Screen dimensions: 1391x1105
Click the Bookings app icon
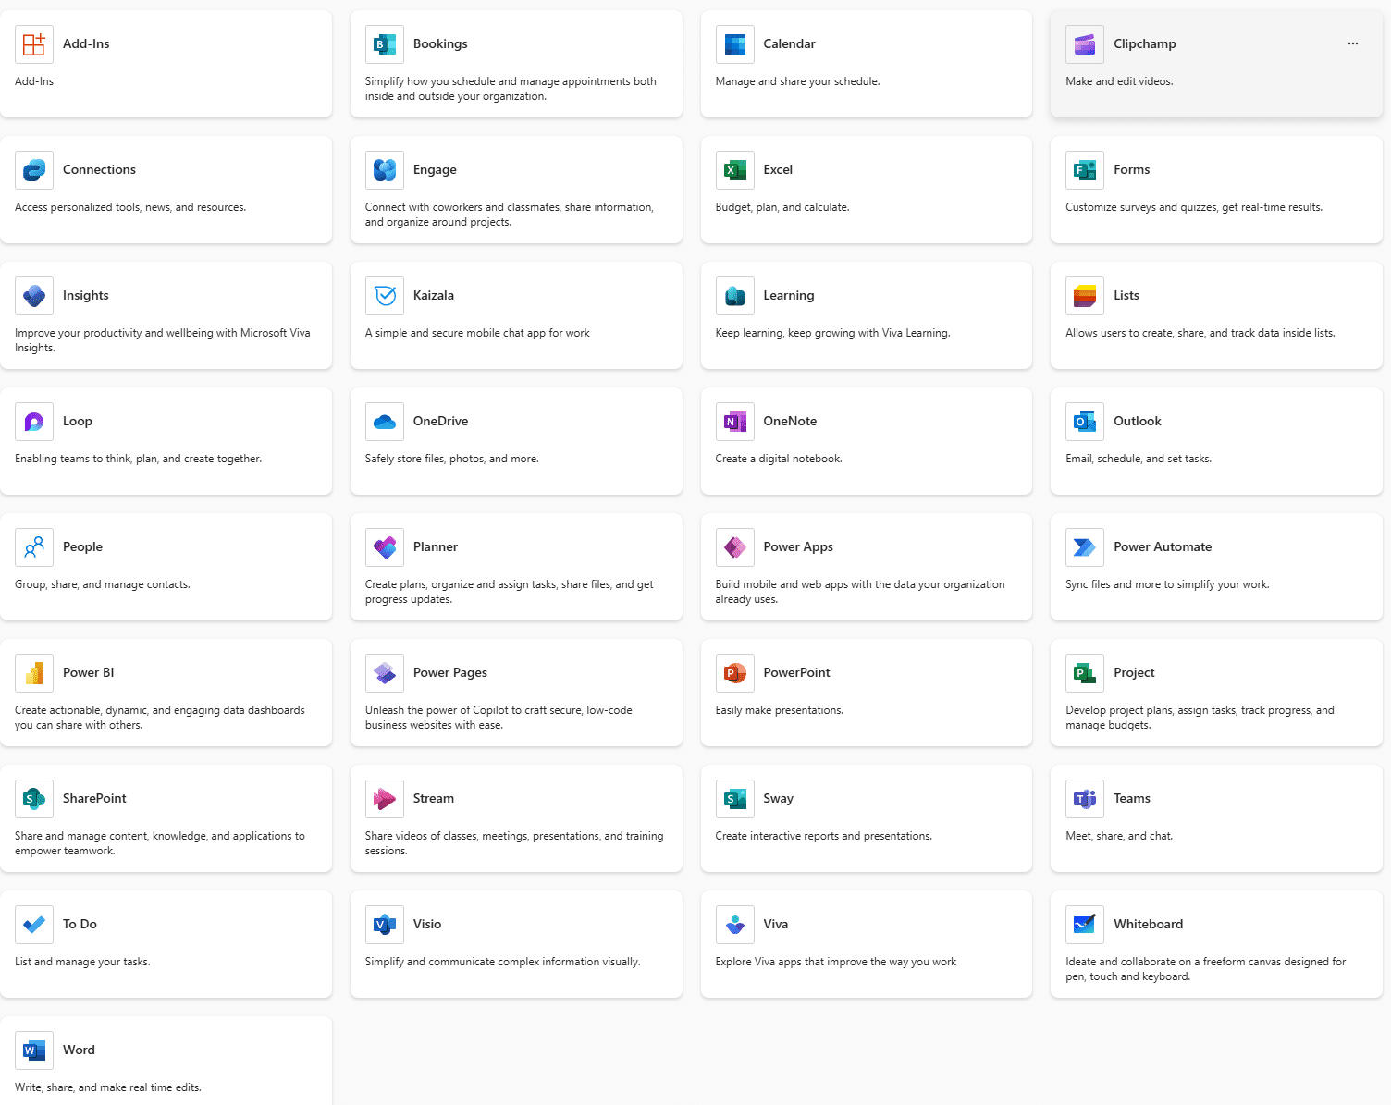tap(385, 44)
